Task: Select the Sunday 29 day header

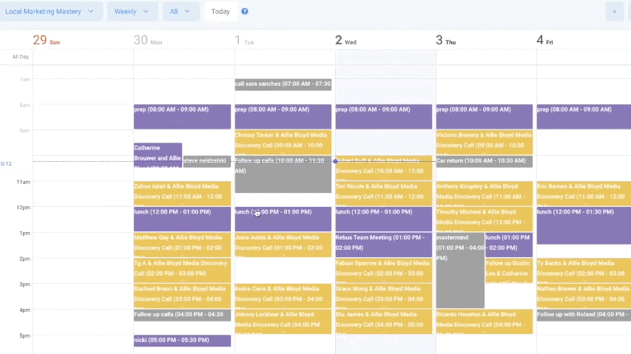Action: point(47,40)
